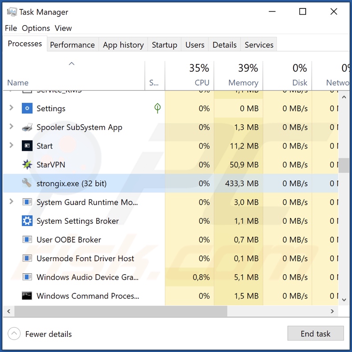Image resolution: width=352 pixels, height=352 pixels.
Task: Expand the Spooler SubSystem App group
Action: tap(11, 127)
